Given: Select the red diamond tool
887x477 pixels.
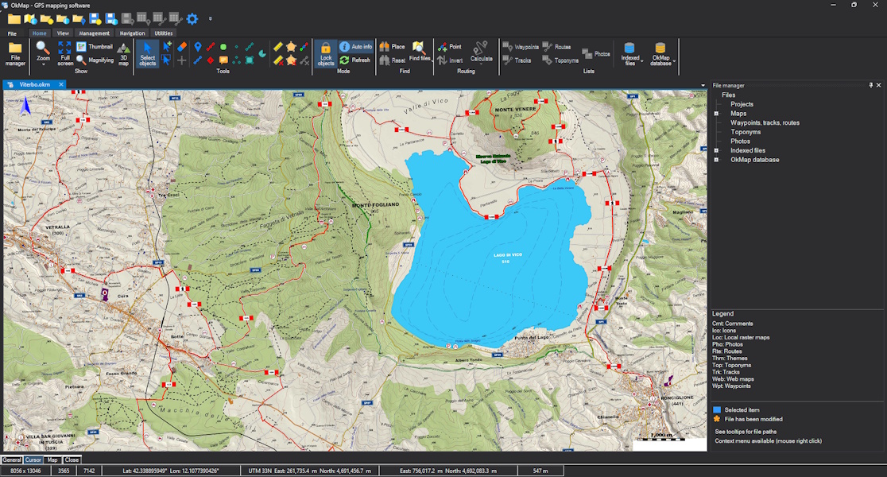Looking at the screenshot, I should coord(211,60).
